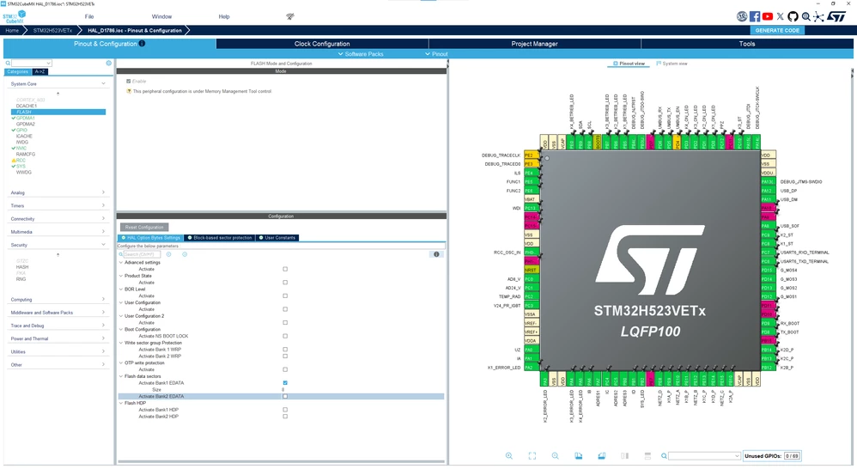This screenshot has width=857, height=469.
Task: Click the PA13 pin on the chip
Action: pos(768,181)
